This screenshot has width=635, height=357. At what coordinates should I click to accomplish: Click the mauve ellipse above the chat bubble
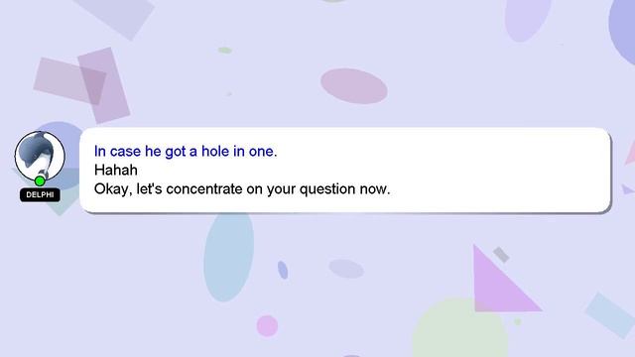(354, 86)
